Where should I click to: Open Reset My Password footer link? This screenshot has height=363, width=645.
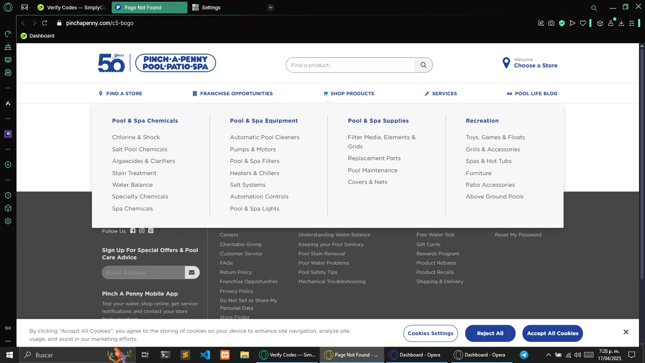[518, 235]
